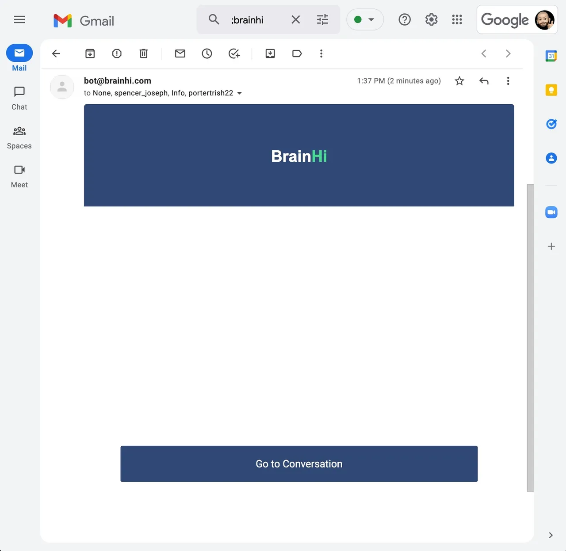The height and width of the screenshot is (551, 566).
Task: Switch to the Chat tab
Action: (x=19, y=99)
